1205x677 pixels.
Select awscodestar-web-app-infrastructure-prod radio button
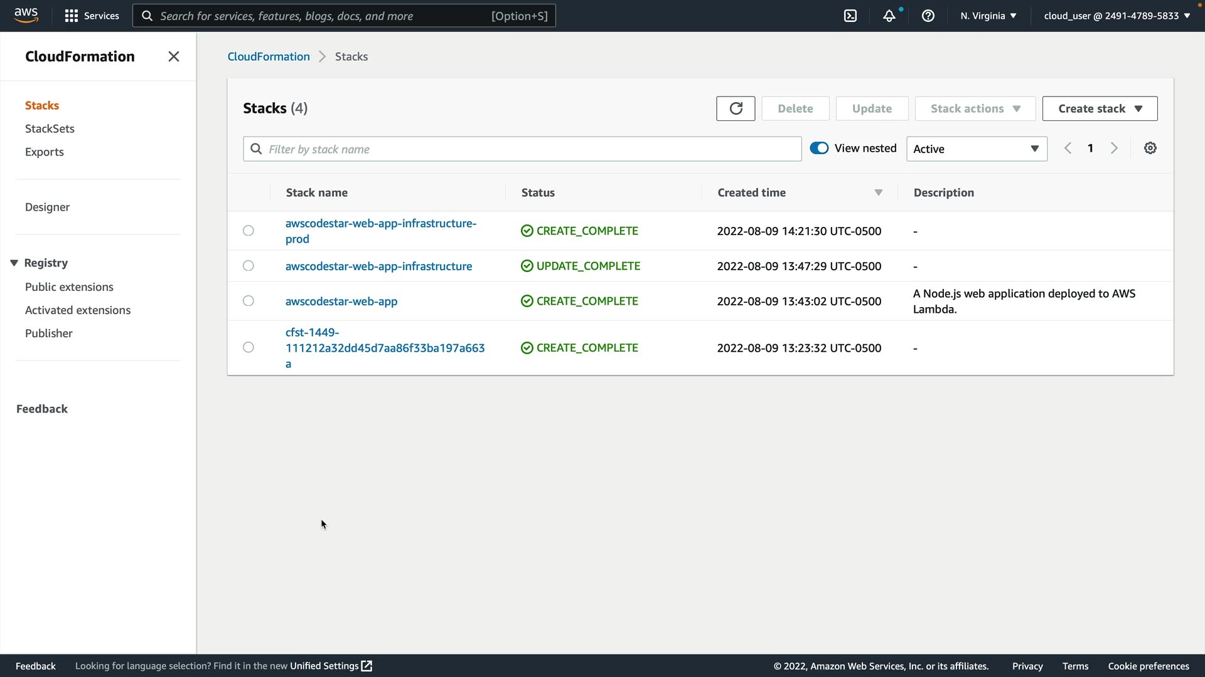(249, 231)
